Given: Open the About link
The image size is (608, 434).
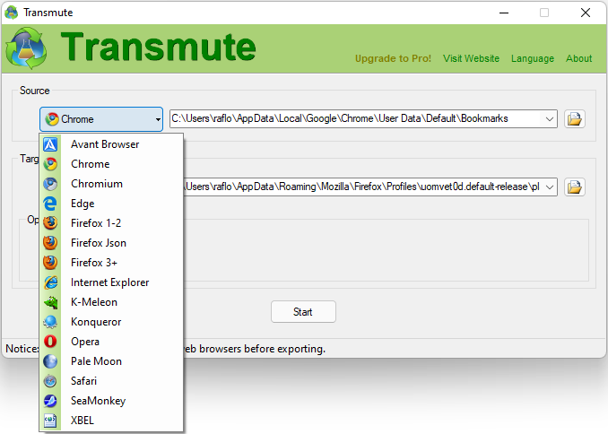Looking at the screenshot, I should point(578,58).
